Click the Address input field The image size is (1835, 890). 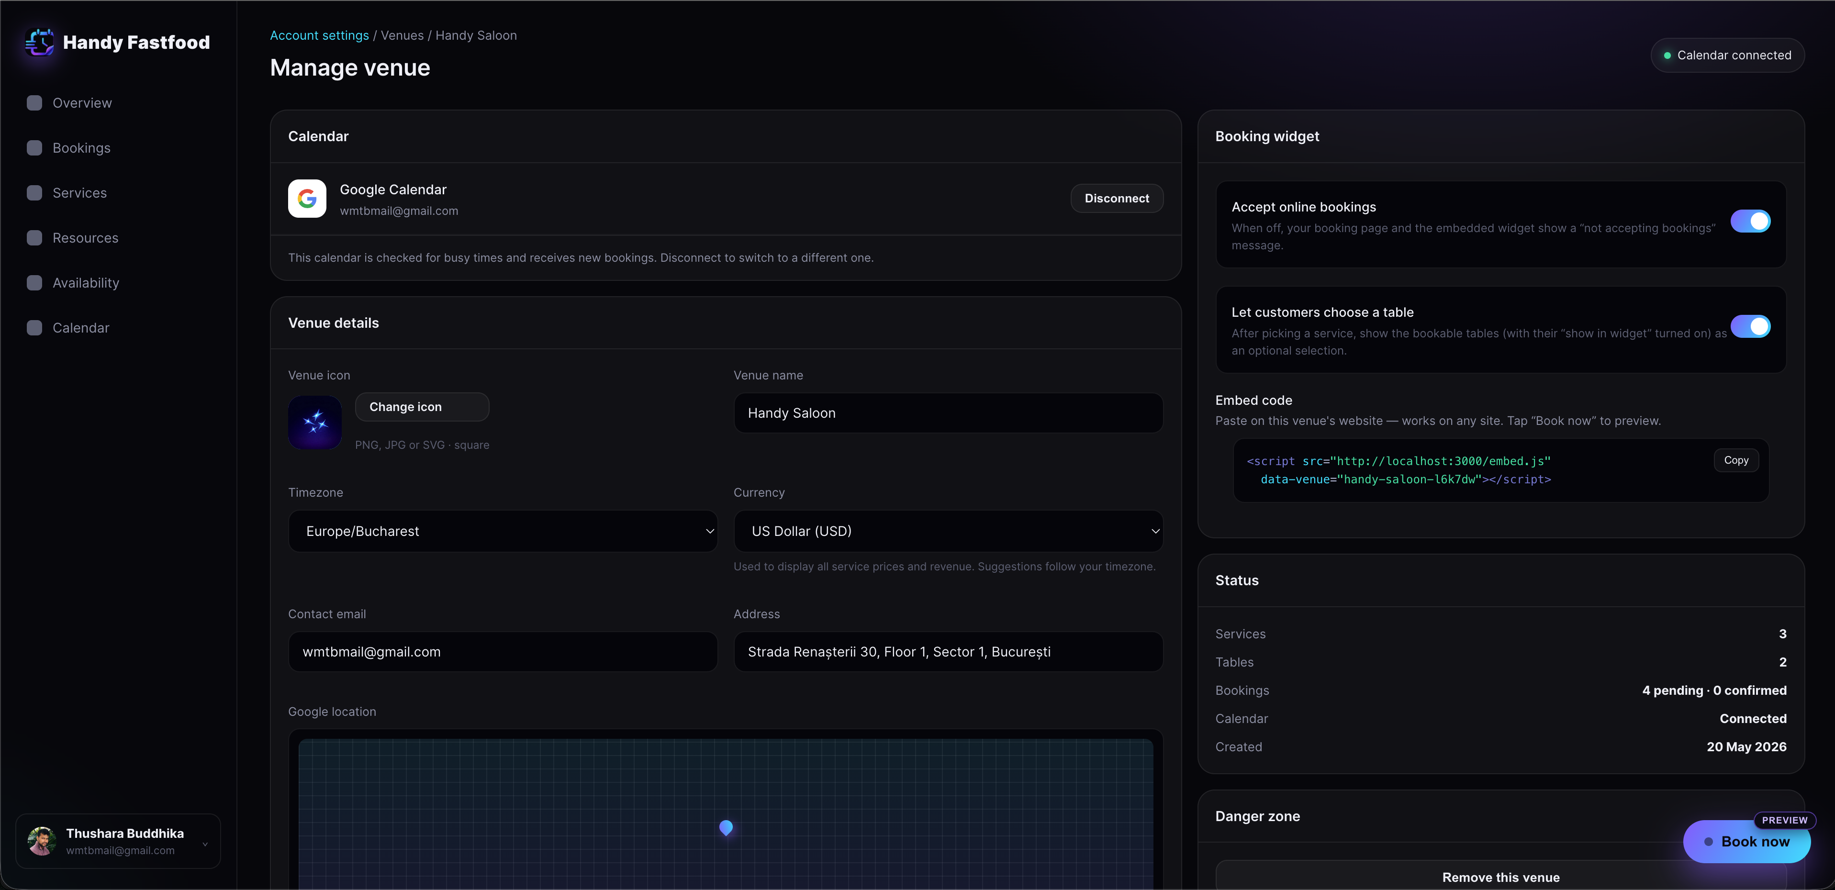[948, 652]
